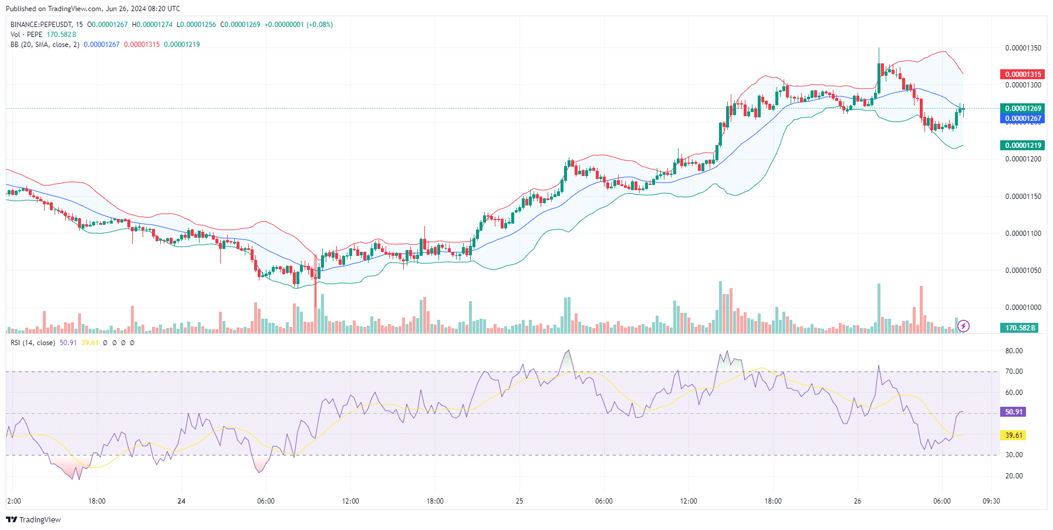Click the purple RSI value 50.91 in the legend
The height and width of the screenshot is (530, 1053).
tap(68, 343)
